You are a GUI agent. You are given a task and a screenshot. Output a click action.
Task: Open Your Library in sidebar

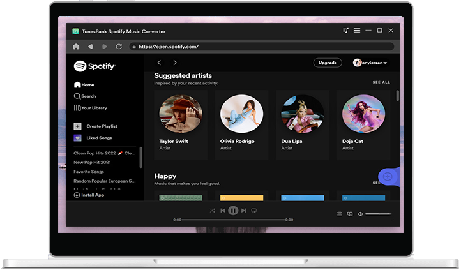[90, 108]
